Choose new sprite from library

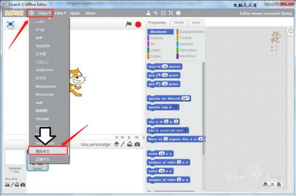[116, 144]
